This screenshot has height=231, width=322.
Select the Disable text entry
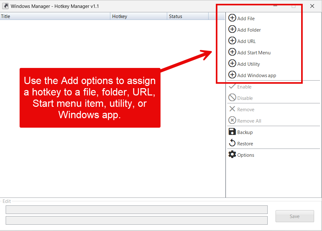pos(245,98)
